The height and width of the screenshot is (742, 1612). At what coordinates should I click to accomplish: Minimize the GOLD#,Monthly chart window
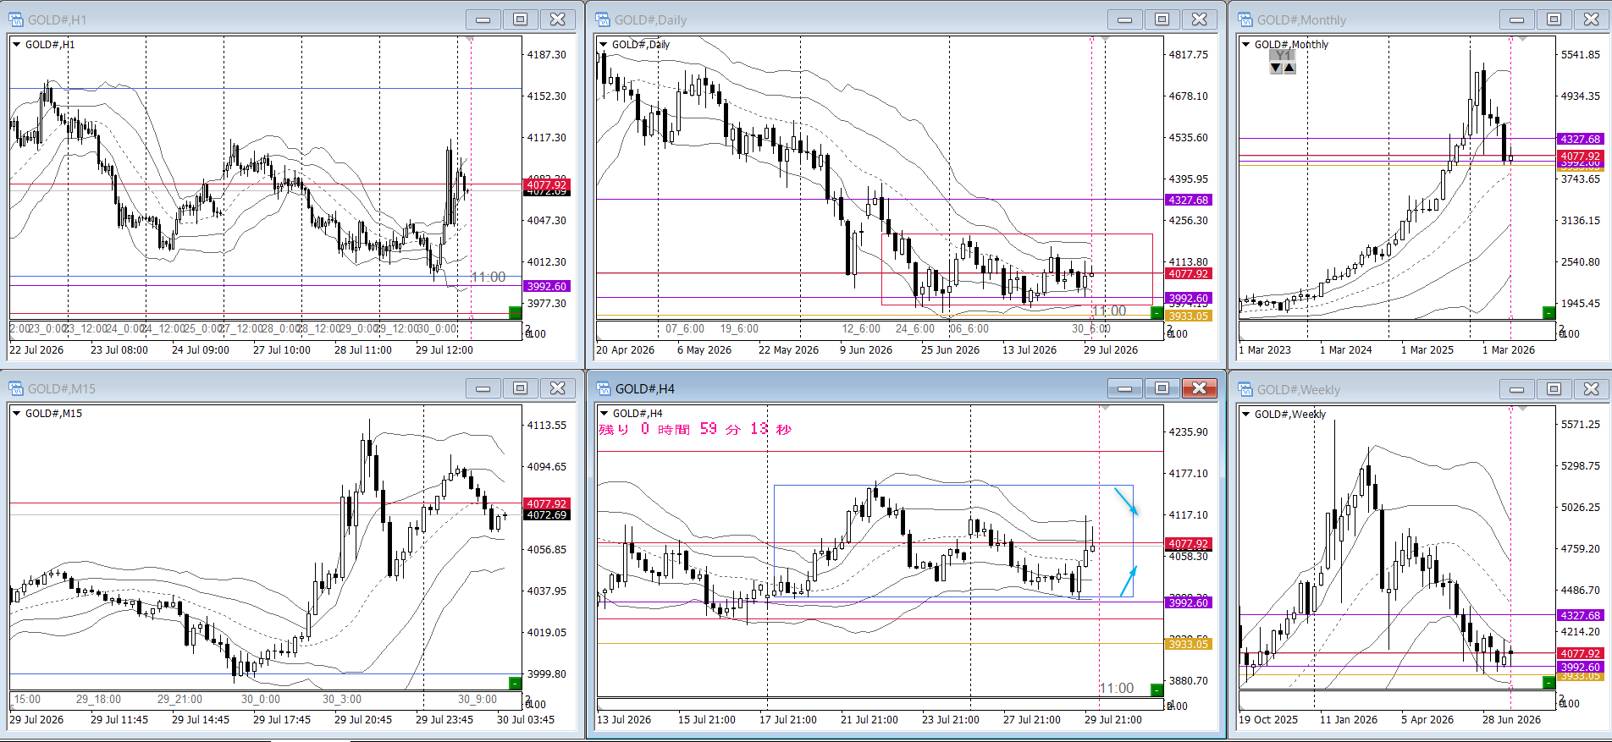[x=1516, y=19]
